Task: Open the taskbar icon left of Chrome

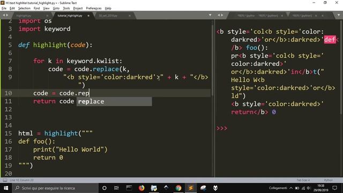Action: (166, 188)
